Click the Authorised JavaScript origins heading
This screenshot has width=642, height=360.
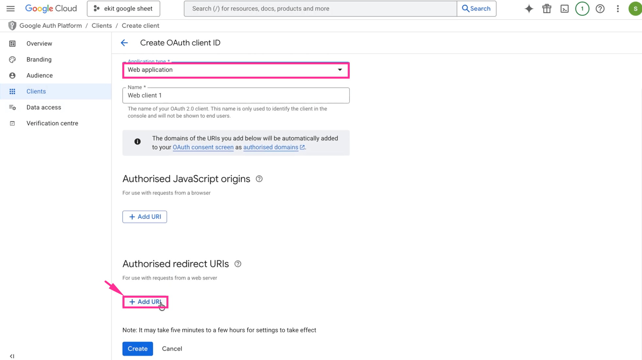pyautogui.click(x=186, y=179)
